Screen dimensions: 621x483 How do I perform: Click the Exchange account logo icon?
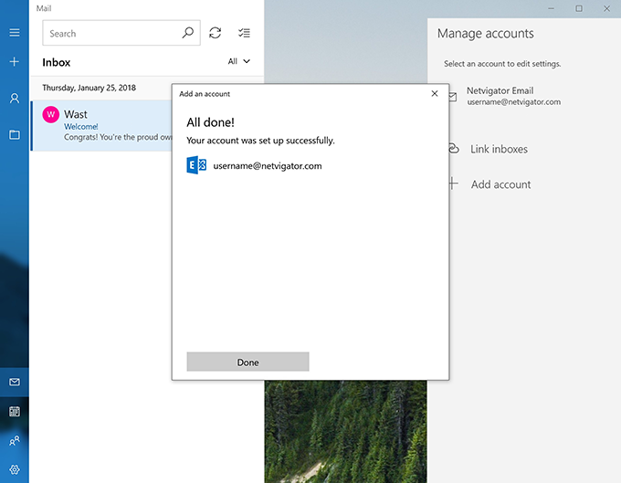(x=196, y=165)
